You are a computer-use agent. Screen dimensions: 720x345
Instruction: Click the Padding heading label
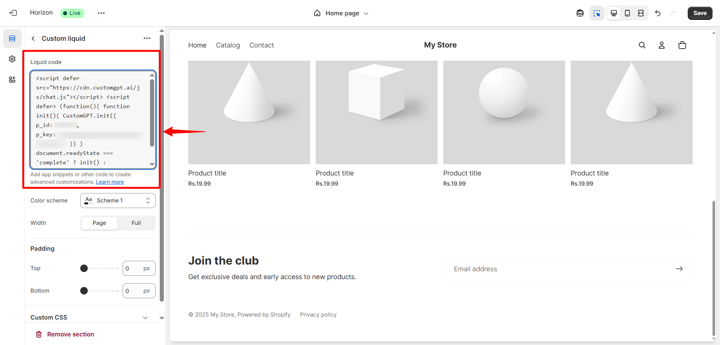point(42,249)
